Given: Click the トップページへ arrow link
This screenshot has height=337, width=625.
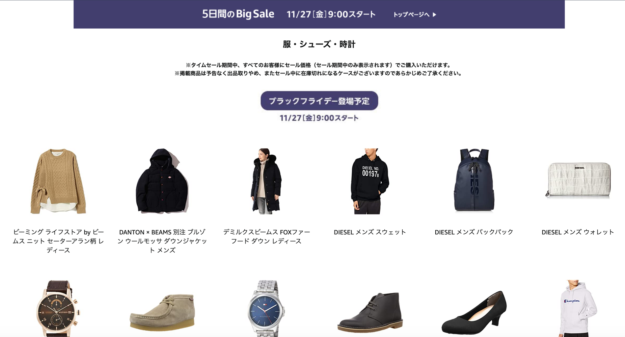Looking at the screenshot, I should [x=415, y=14].
